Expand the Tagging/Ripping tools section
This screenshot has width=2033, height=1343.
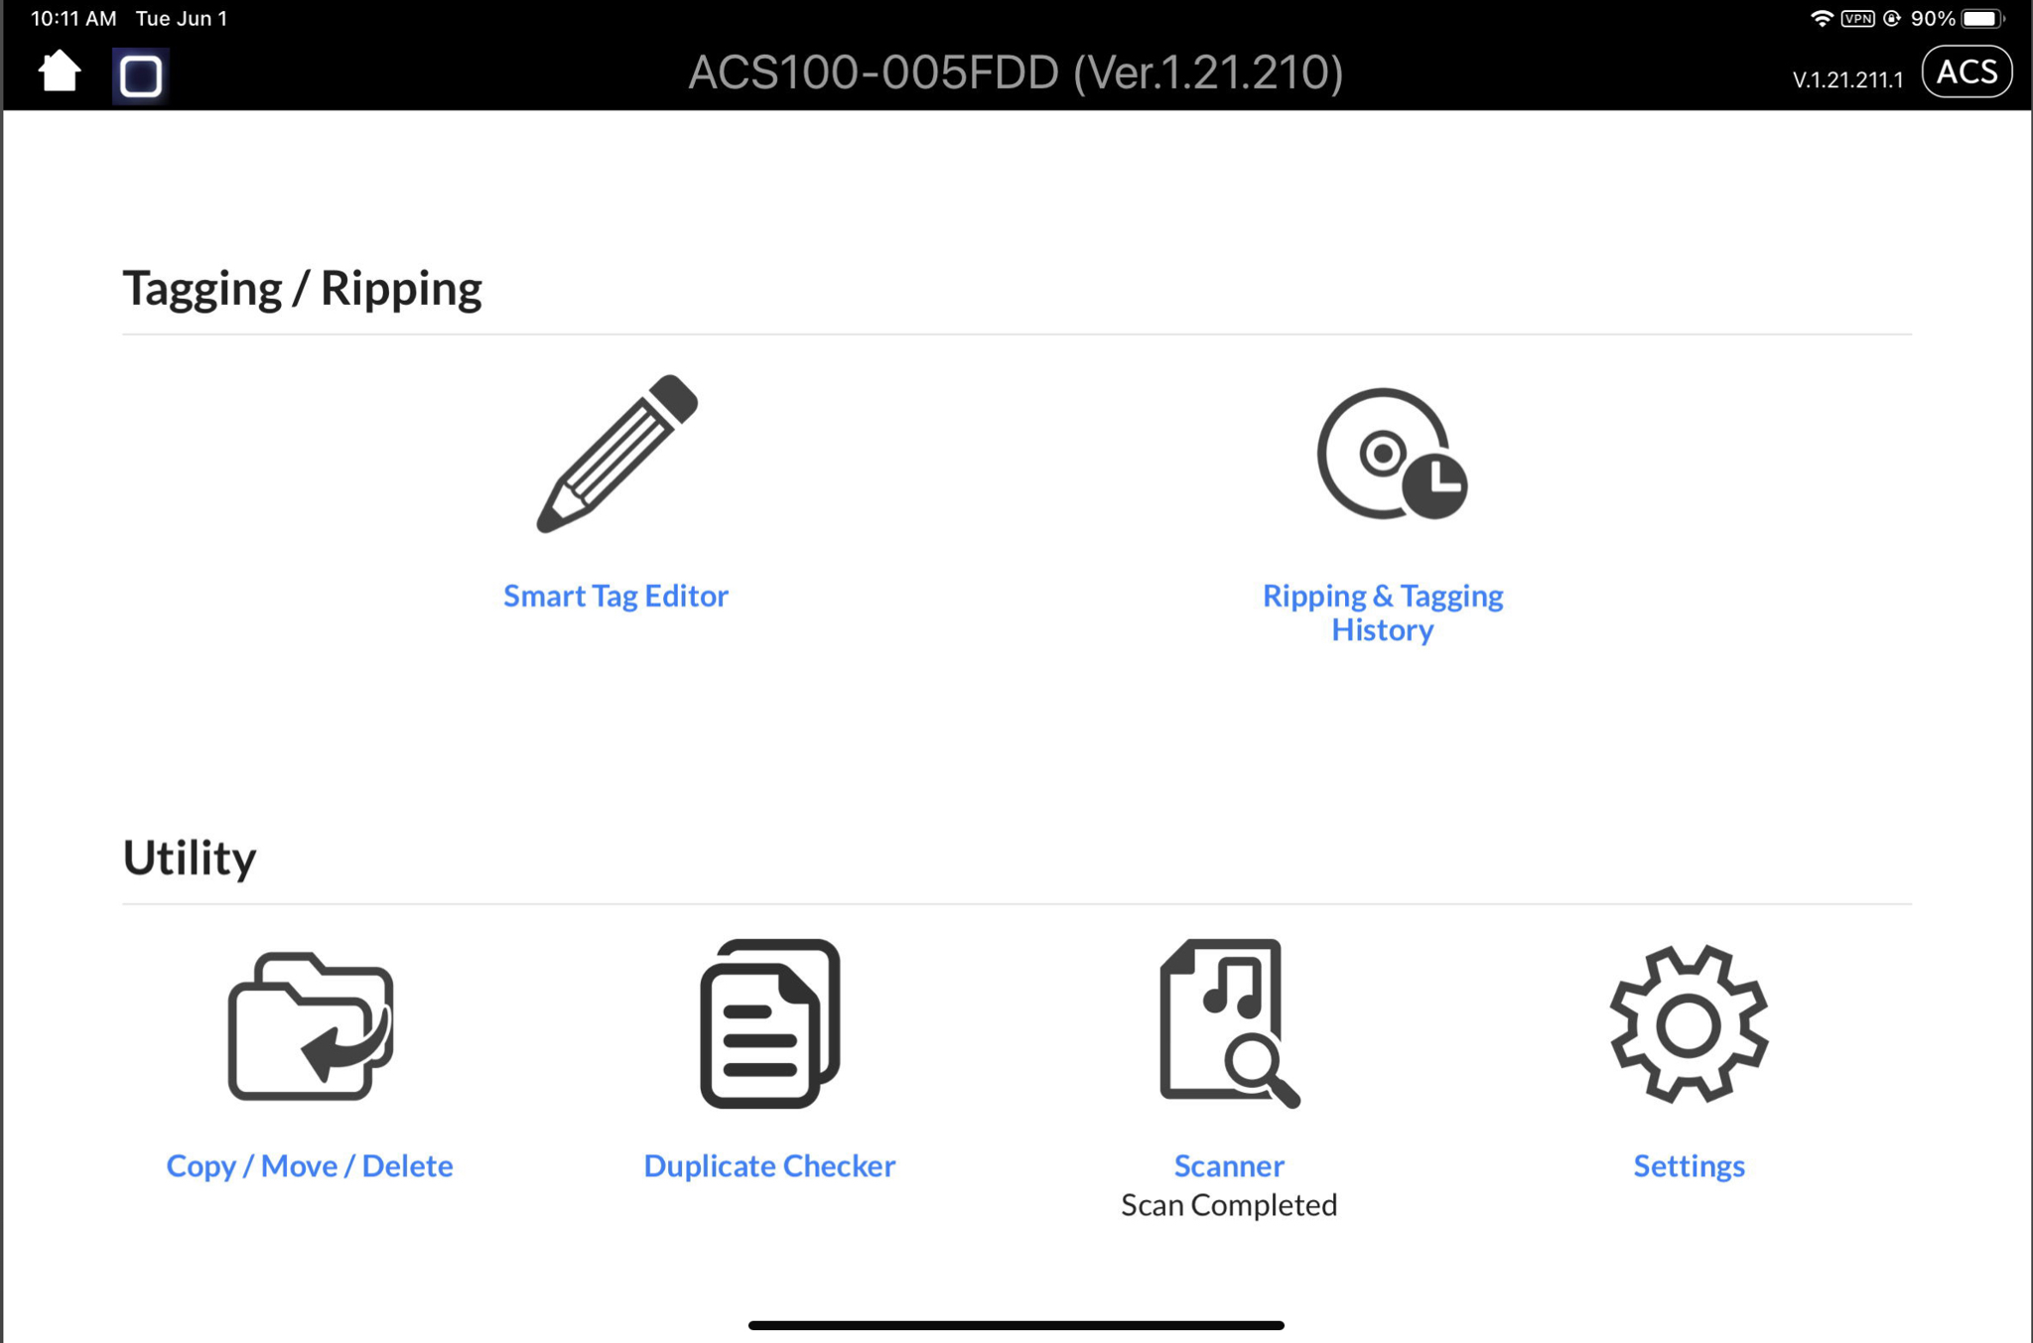(x=300, y=288)
